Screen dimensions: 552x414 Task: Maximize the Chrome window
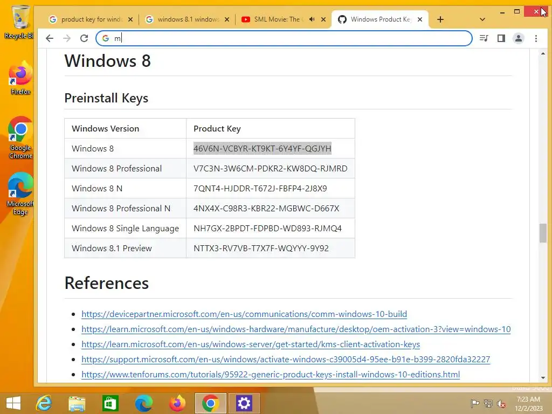tap(517, 12)
